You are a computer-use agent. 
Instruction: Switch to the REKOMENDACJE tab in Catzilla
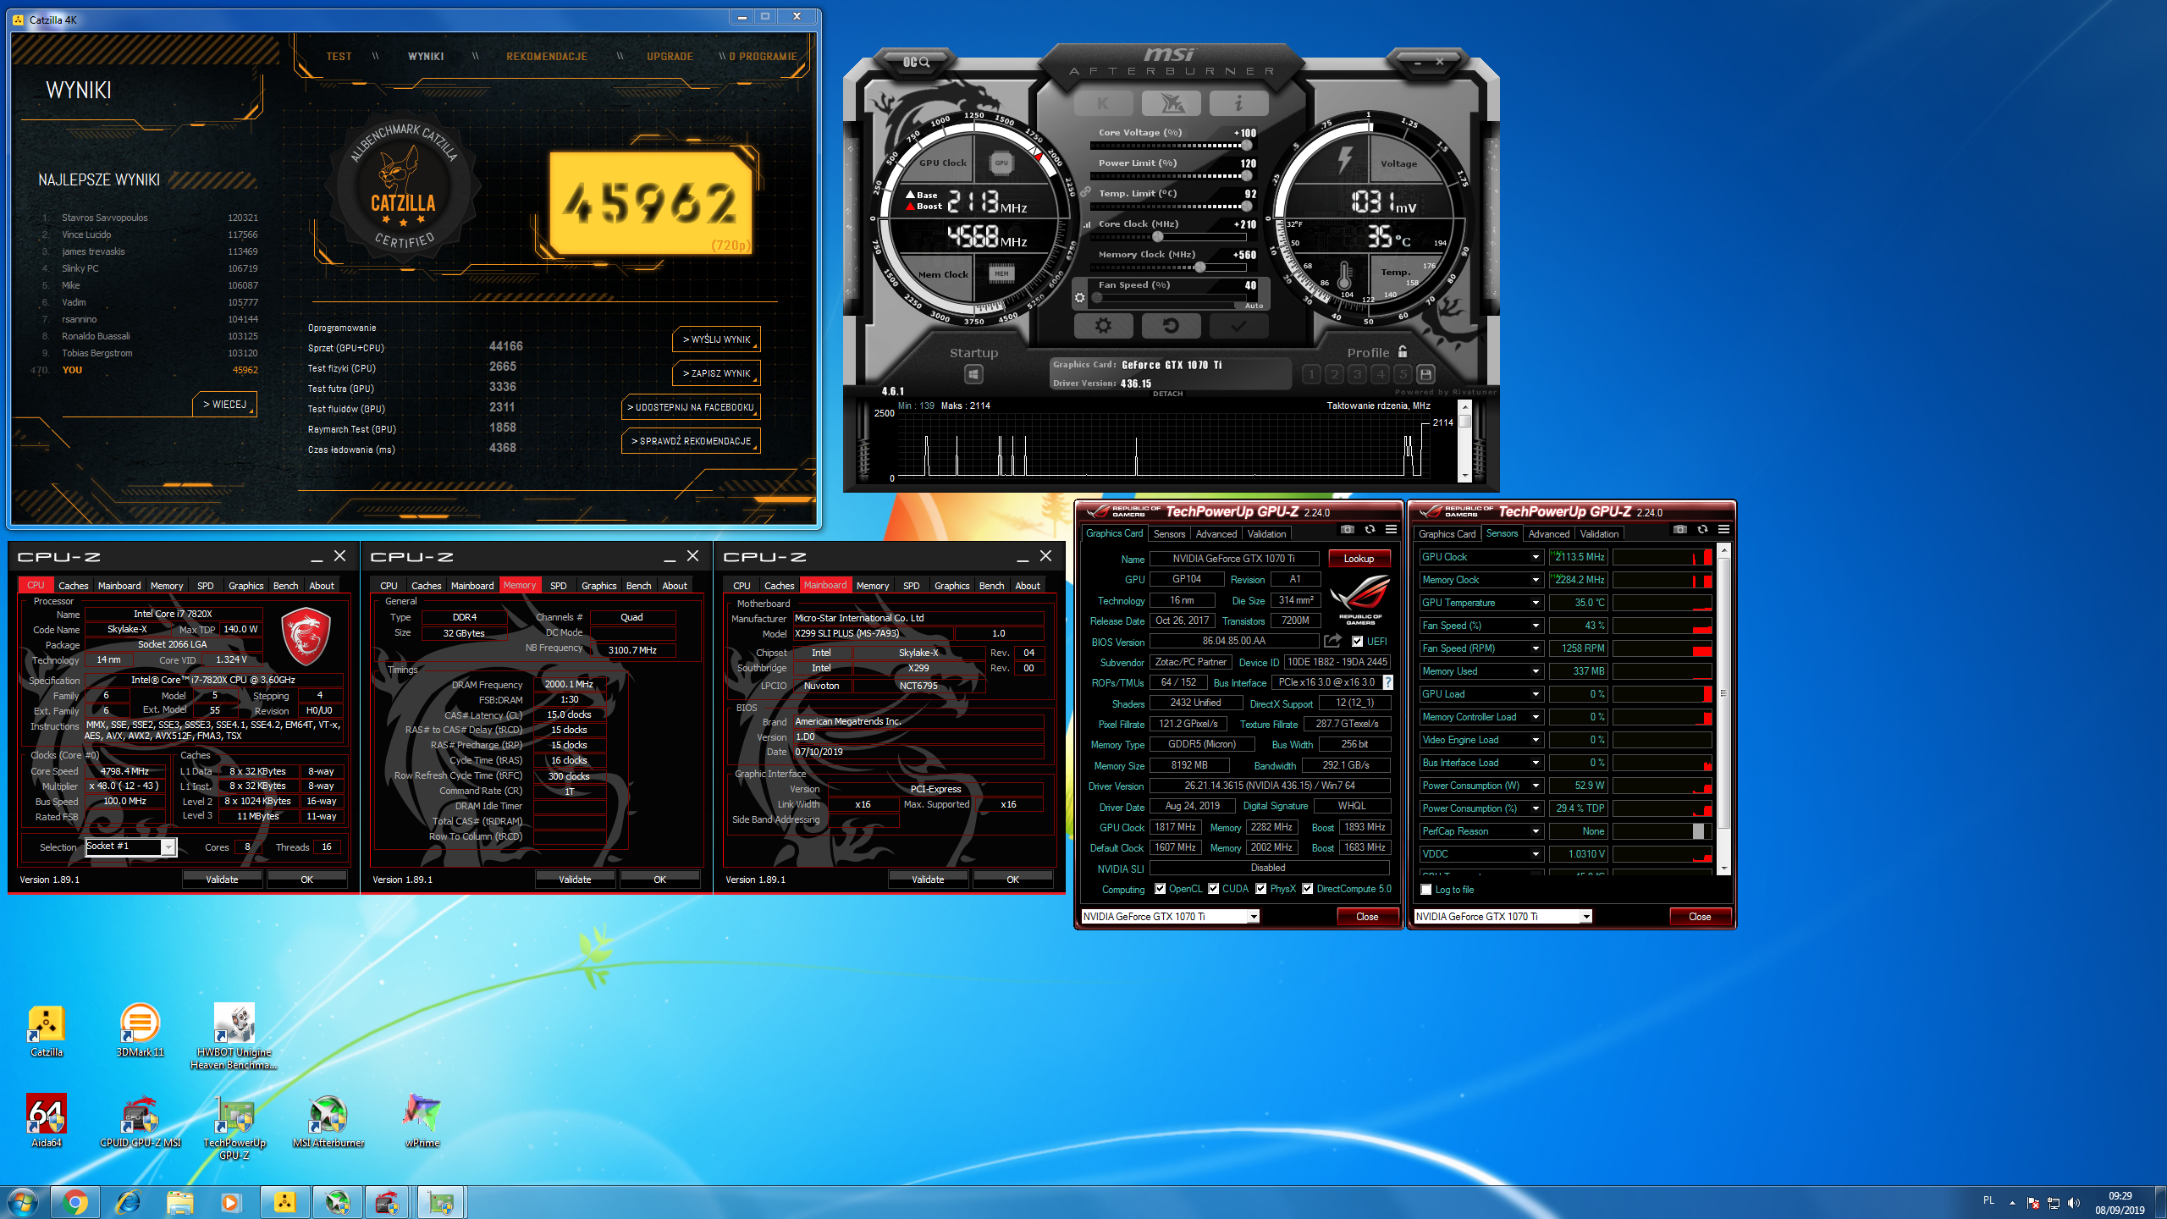point(547,57)
